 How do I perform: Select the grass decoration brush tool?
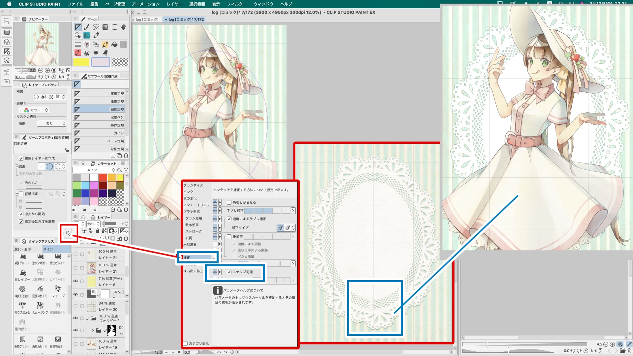pos(87,53)
